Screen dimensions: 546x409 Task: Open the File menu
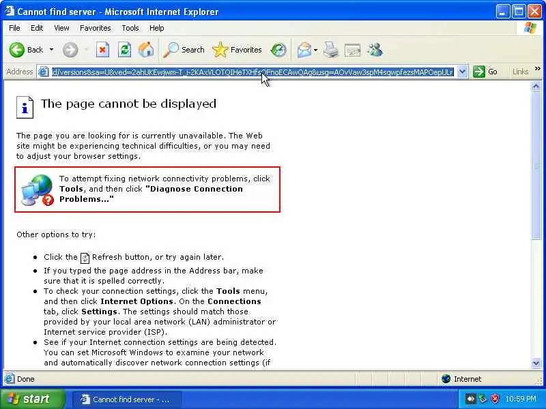(x=14, y=28)
